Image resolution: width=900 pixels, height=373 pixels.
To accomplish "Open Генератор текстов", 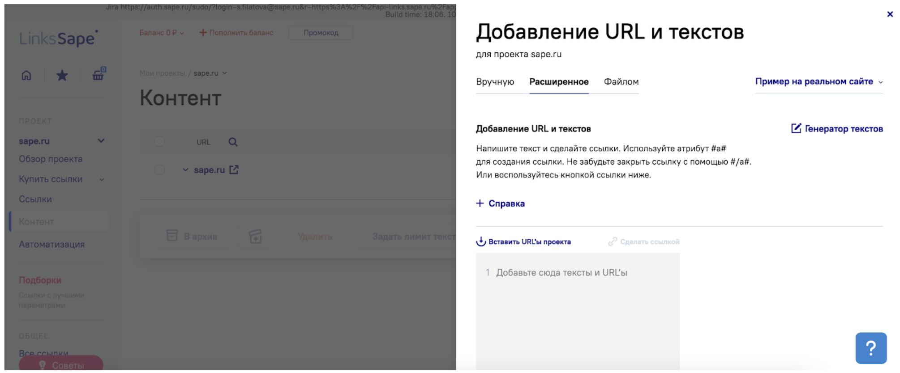I will 837,129.
